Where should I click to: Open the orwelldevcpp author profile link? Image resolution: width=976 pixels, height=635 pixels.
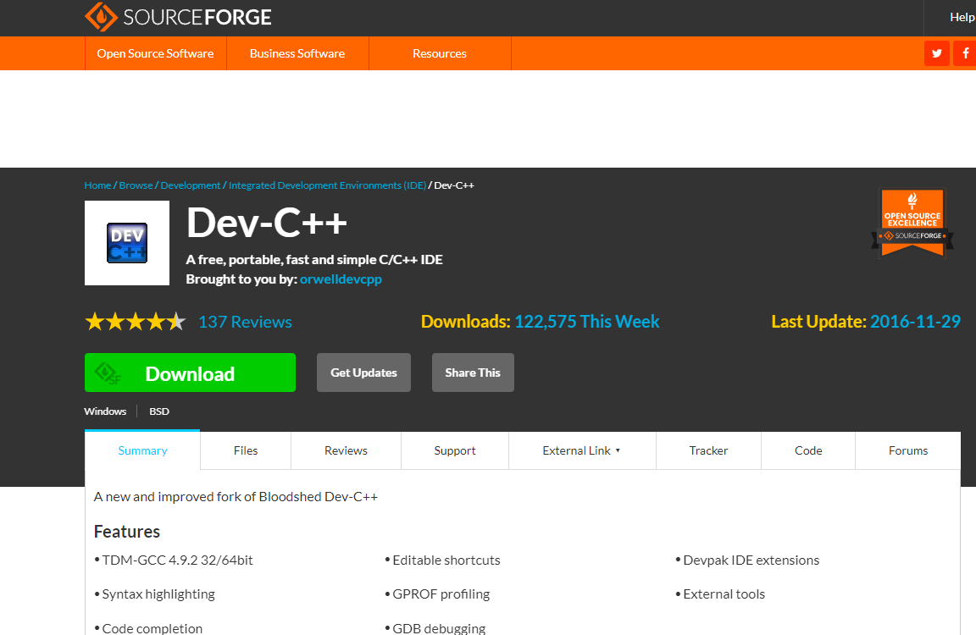pyautogui.click(x=341, y=279)
